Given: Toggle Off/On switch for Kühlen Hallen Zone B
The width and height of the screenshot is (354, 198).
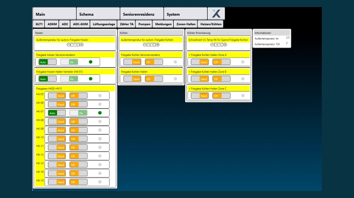Looking at the screenshot, I should [221, 79].
